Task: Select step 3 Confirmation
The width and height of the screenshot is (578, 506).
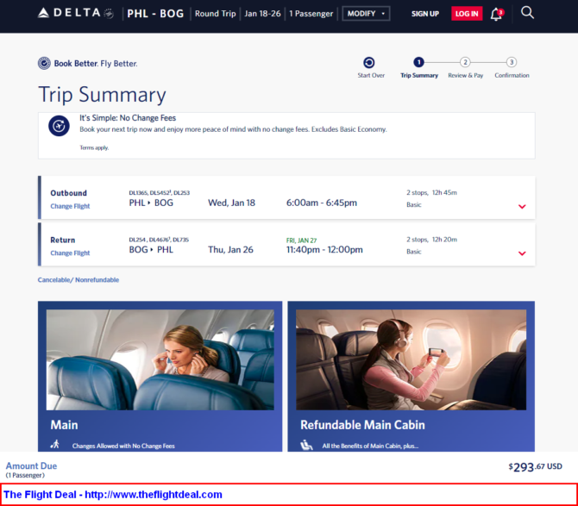Action: click(x=512, y=62)
